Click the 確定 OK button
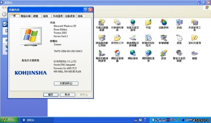This screenshot has height=123, width=211. pyautogui.click(x=51, y=95)
